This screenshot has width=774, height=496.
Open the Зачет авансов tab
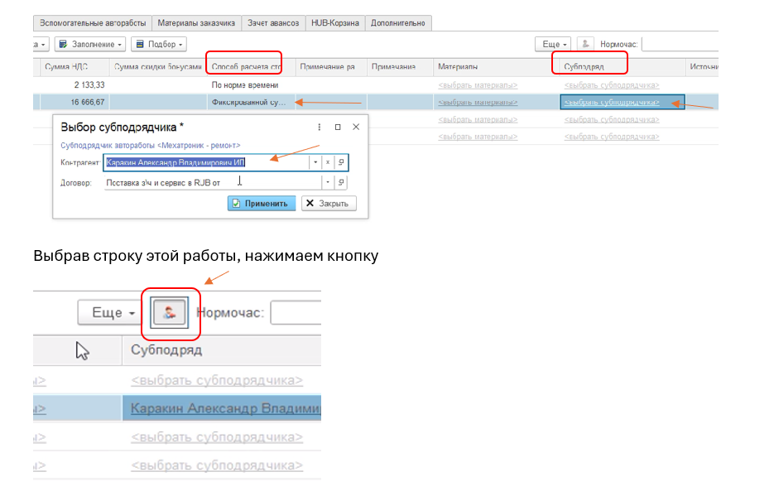tap(273, 23)
